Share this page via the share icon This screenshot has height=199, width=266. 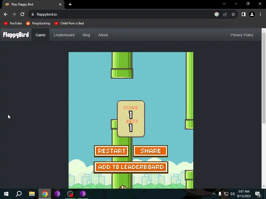(x=225, y=15)
